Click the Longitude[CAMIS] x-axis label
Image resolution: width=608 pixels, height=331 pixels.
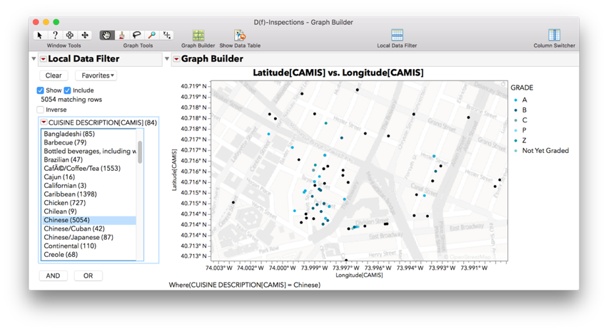coord(359,275)
